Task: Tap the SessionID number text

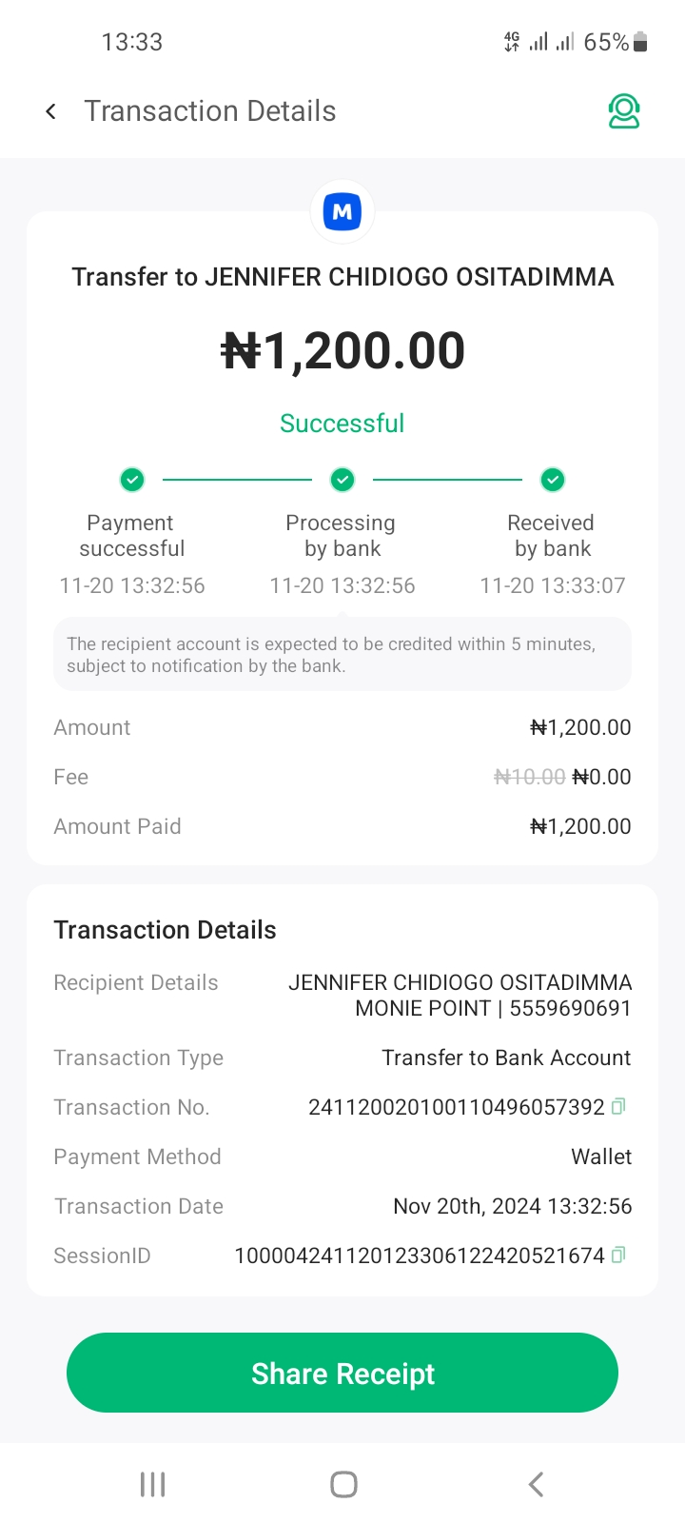Action: tap(419, 1256)
